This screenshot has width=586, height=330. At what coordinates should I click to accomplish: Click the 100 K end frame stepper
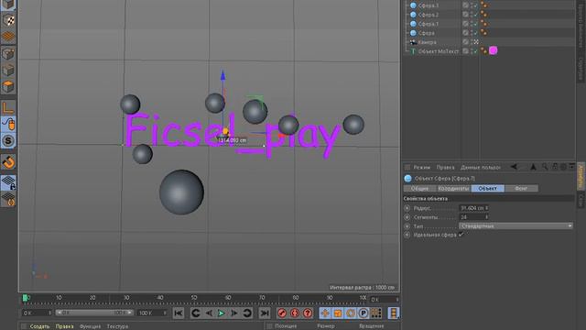click(x=165, y=313)
